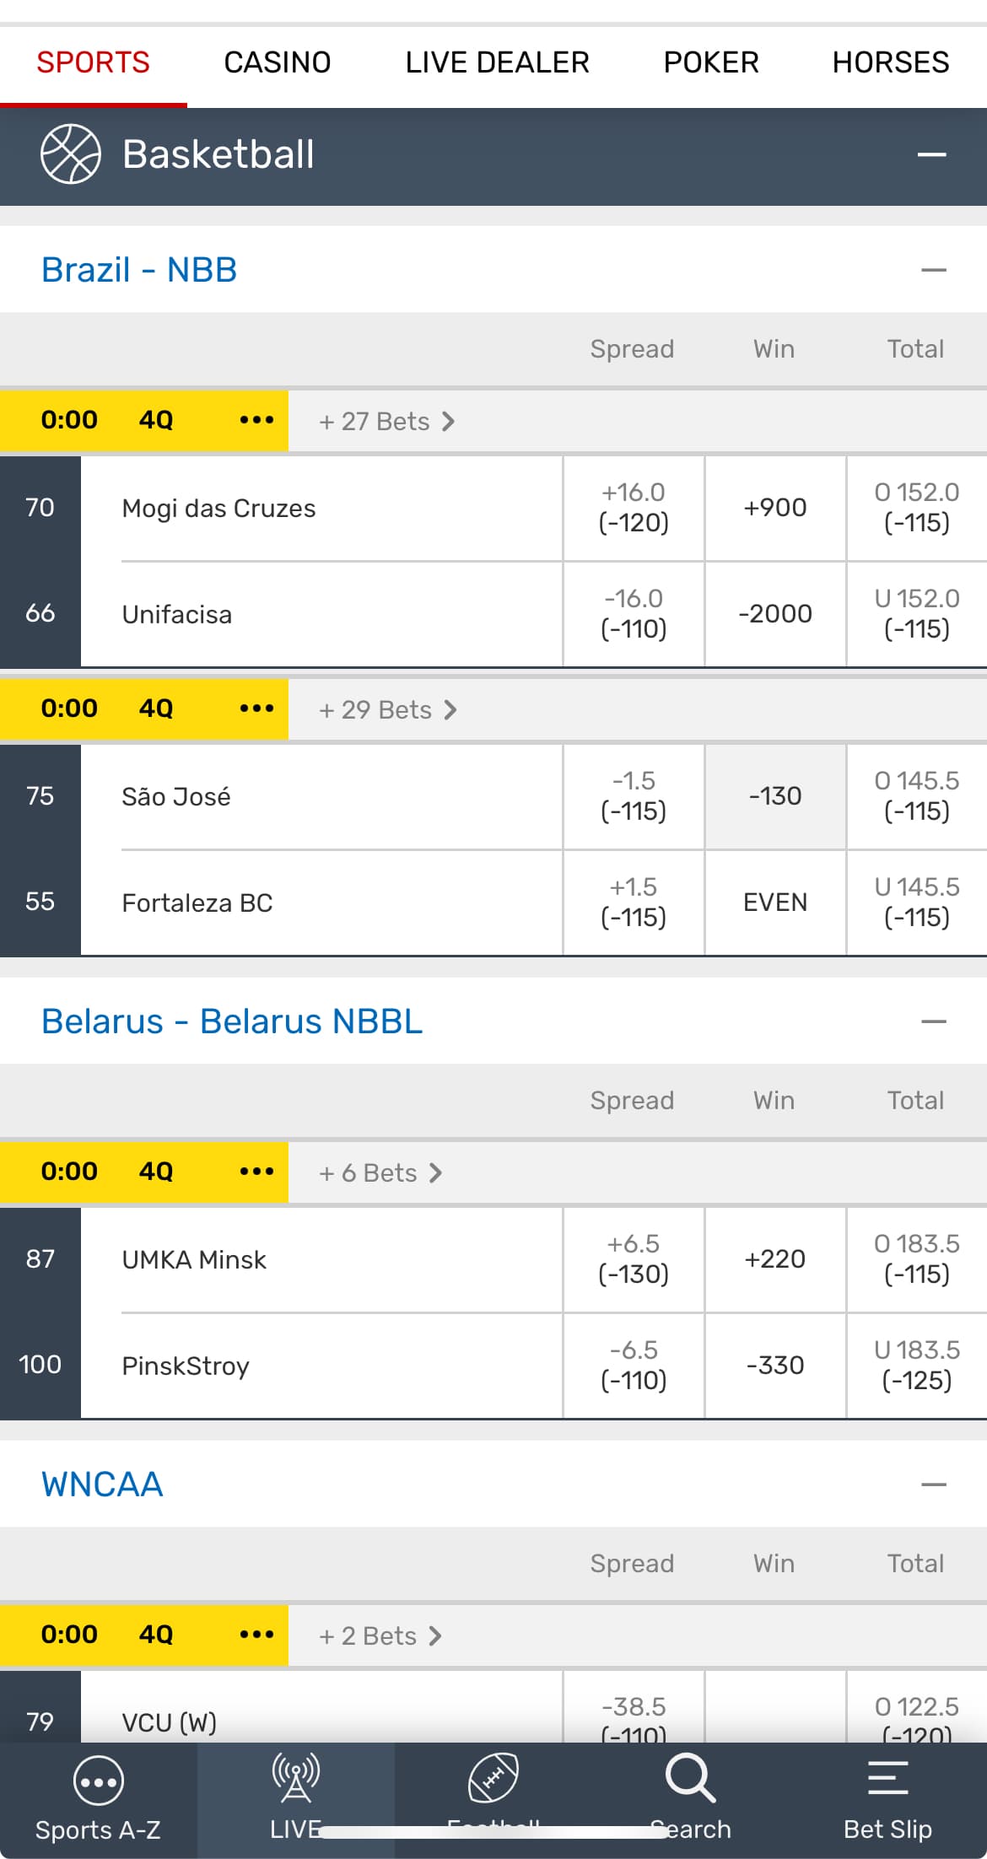Screen dimensions: 987x1859
Task: Tap the LIVE broadcast icon
Action: [x=295, y=1777]
